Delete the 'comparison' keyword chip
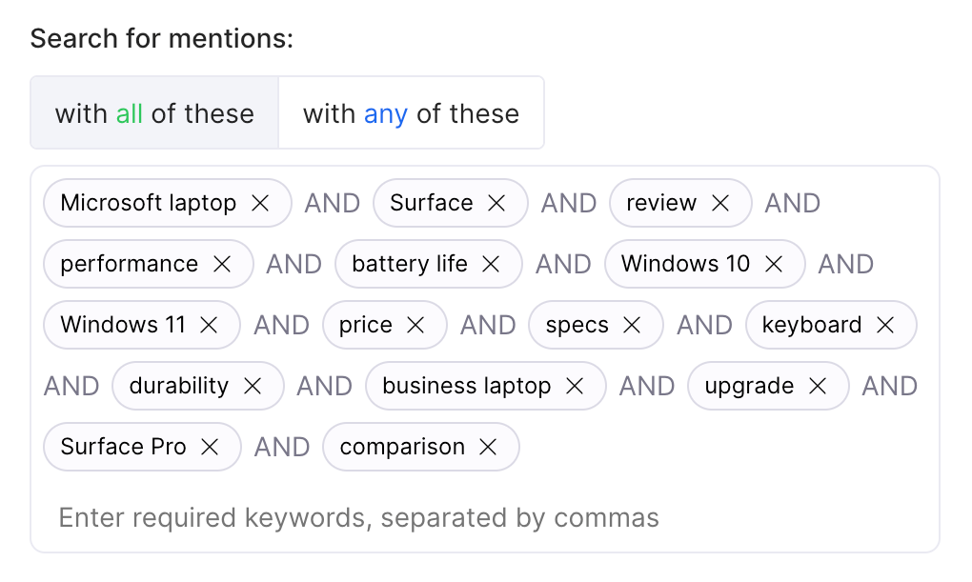The image size is (972, 582). click(488, 447)
